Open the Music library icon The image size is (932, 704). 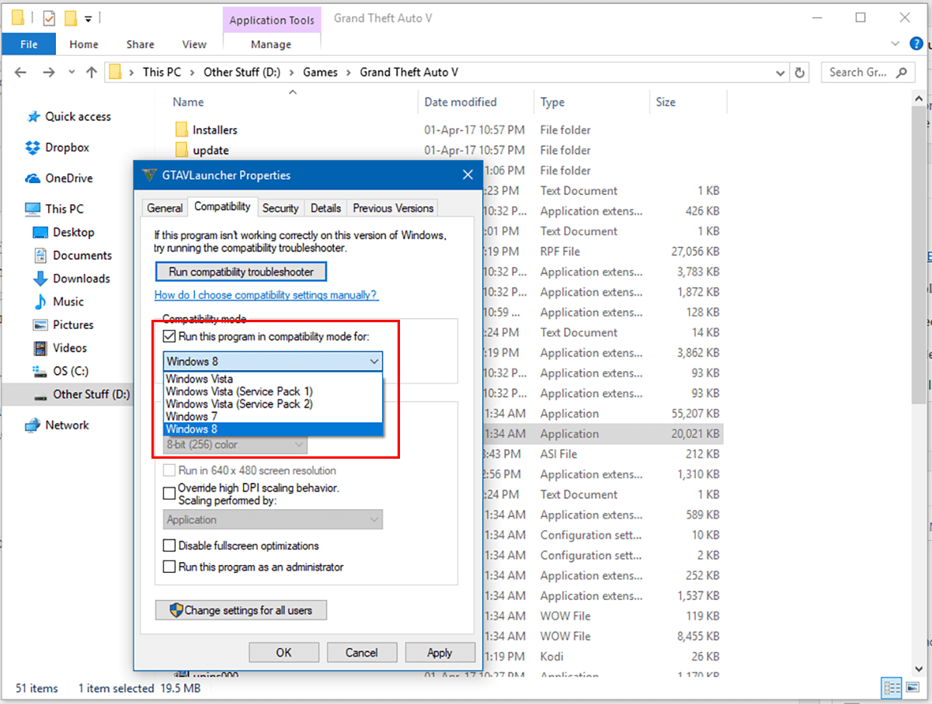click(40, 302)
